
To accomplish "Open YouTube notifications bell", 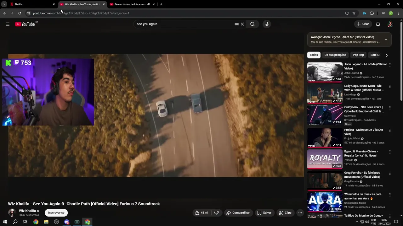I will [378, 24].
